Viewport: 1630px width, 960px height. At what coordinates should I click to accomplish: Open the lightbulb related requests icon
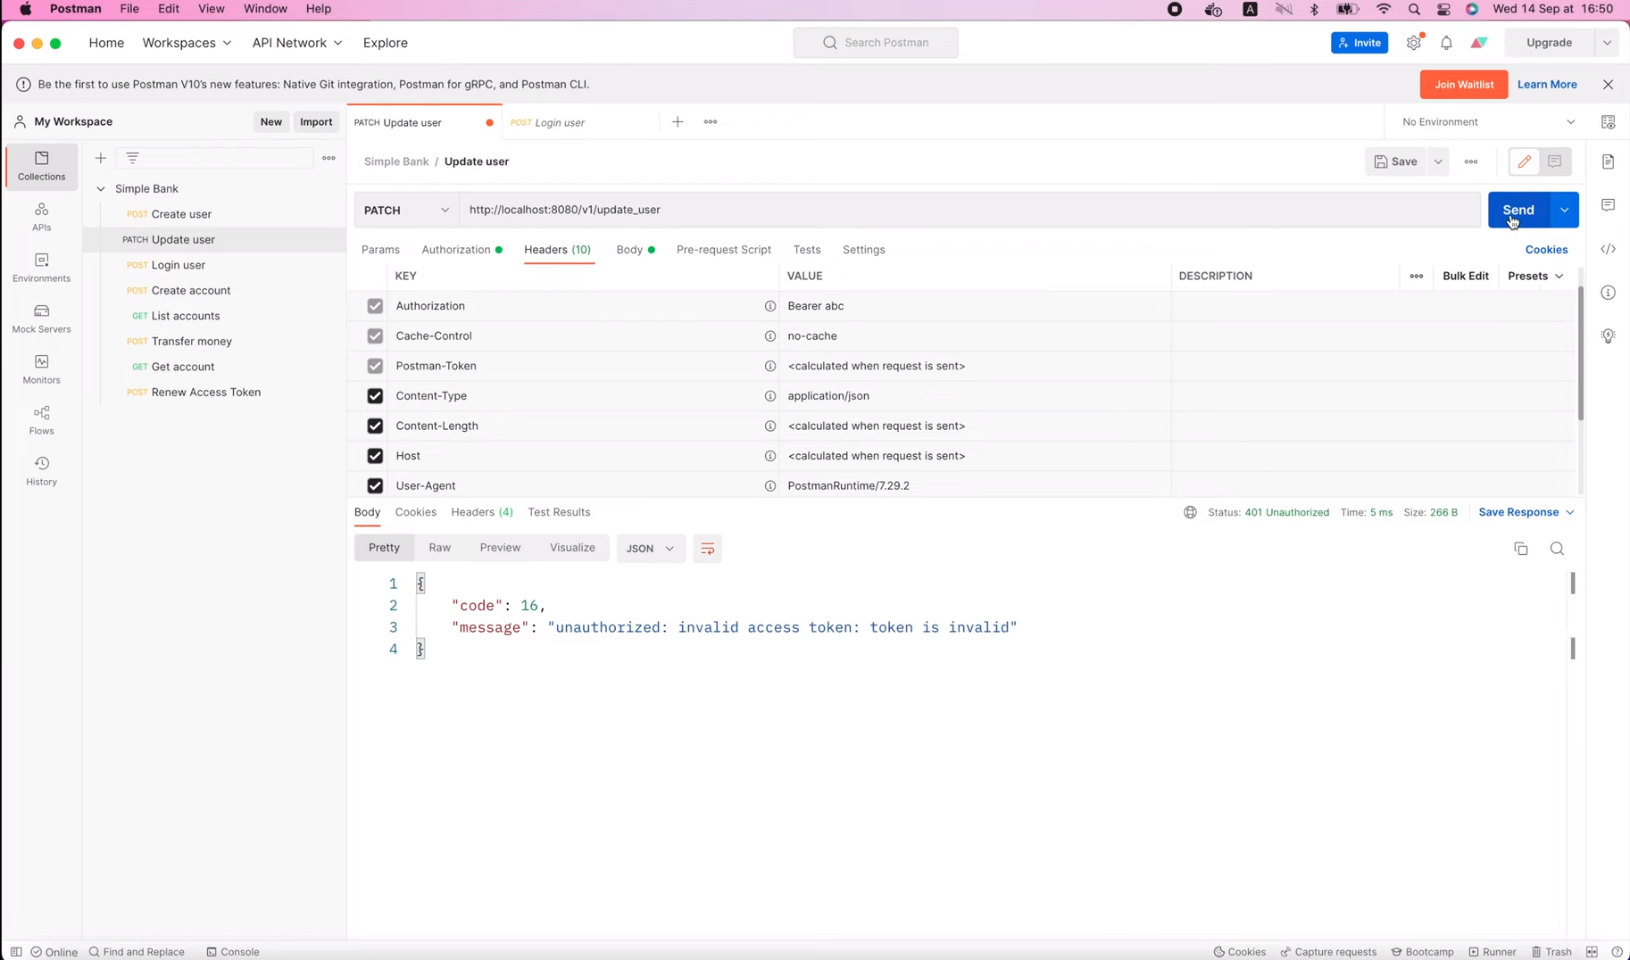tap(1608, 336)
